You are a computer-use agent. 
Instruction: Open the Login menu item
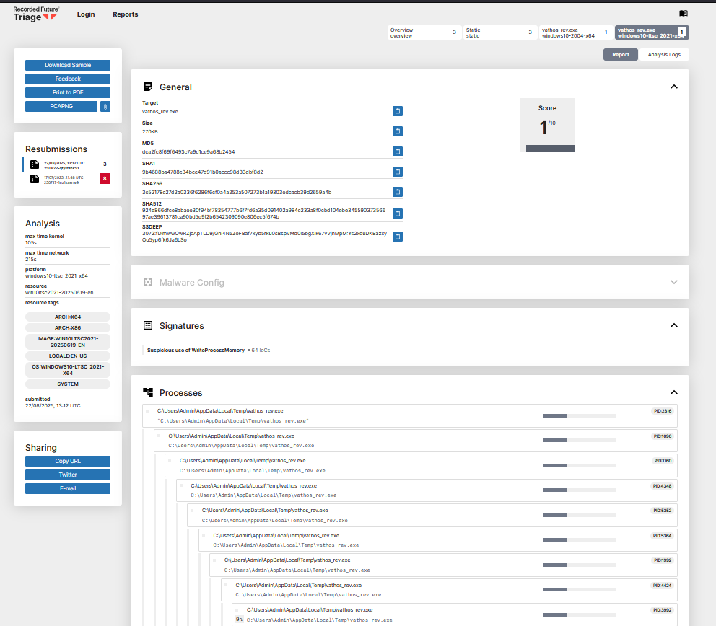tap(86, 14)
